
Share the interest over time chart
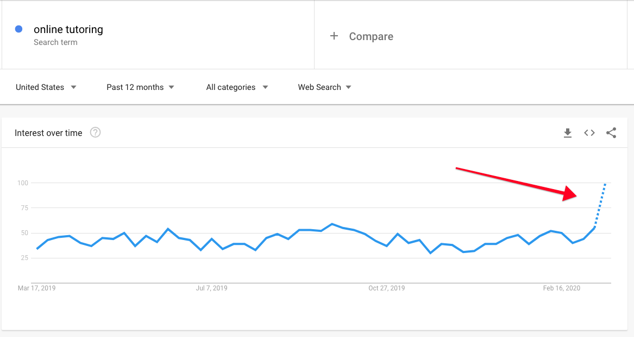(x=611, y=133)
